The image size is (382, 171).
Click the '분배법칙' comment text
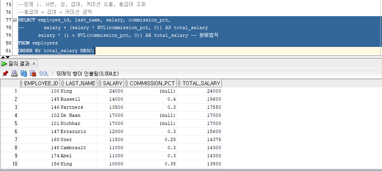click(x=209, y=35)
